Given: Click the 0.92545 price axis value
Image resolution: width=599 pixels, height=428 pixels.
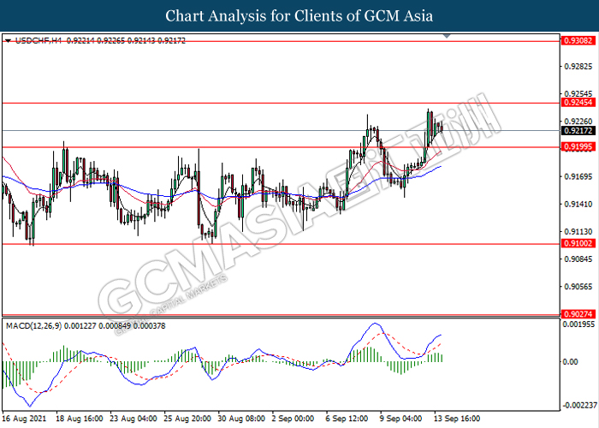Looking at the screenshot, I should [578, 93].
